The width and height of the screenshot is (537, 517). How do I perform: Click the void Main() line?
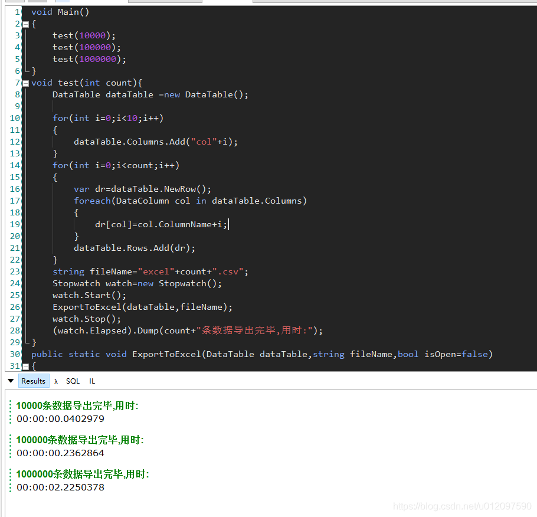click(60, 12)
